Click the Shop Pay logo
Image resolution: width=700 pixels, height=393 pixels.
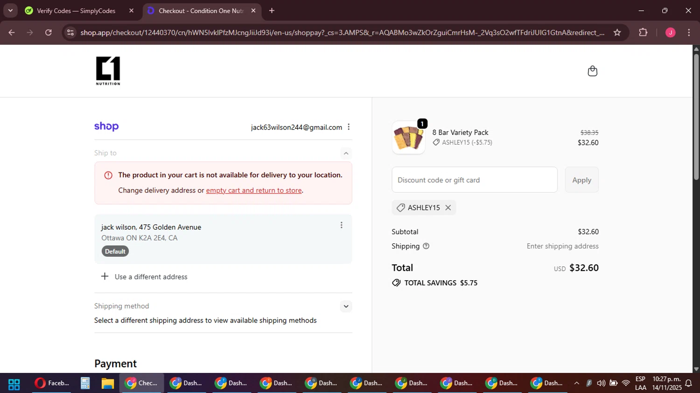click(x=106, y=127)
